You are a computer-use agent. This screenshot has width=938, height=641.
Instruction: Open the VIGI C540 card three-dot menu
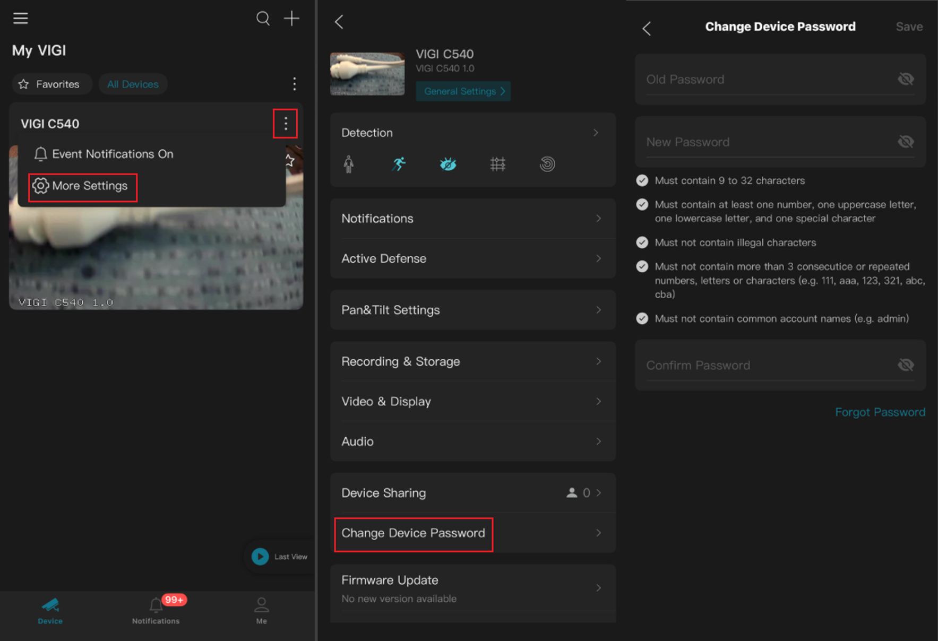coord(286,124)
